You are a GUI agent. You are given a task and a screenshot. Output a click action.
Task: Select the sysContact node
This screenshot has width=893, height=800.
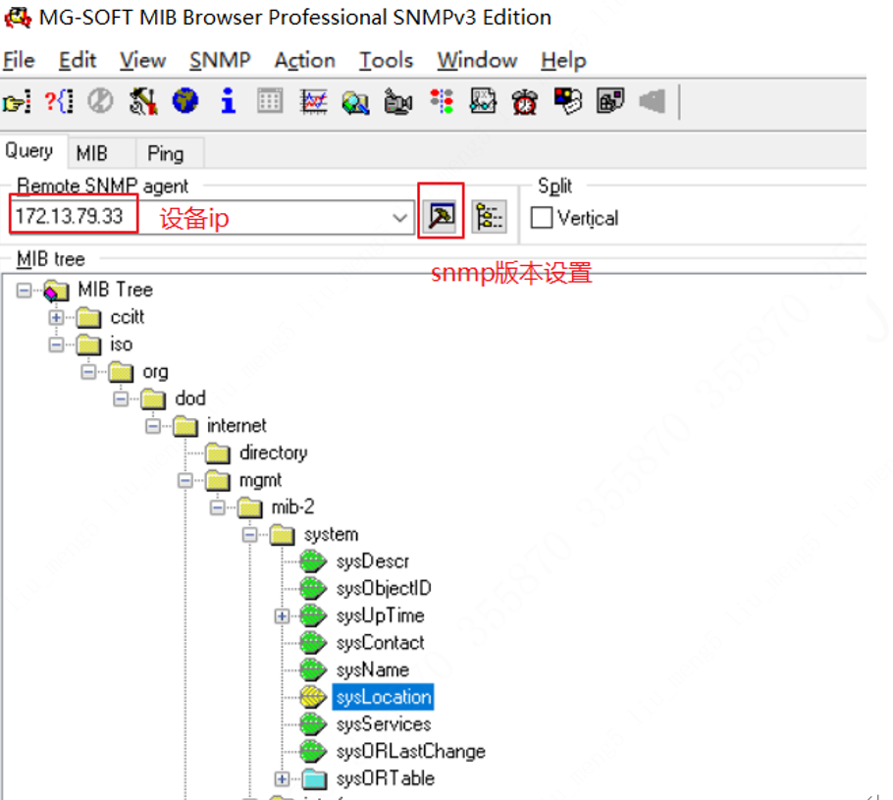[x=380, y=643]
